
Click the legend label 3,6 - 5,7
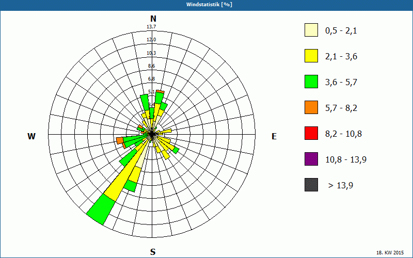[x=341, y=83]
